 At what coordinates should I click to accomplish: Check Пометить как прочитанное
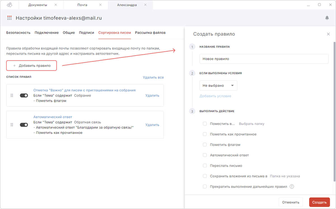click(205, 134)
